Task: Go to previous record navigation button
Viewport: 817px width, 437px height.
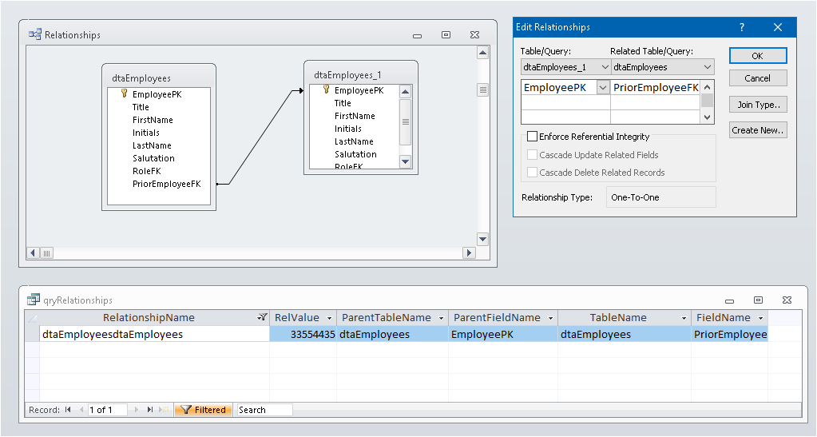Action: click(x=81, y=410)
